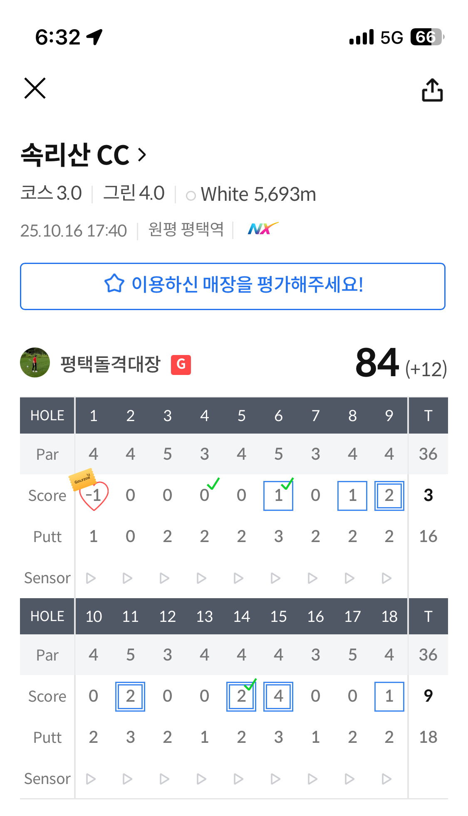This screenshot has height=816, width=468.
Task: Tap the total score 84
Action: click(x=377, y=363)
